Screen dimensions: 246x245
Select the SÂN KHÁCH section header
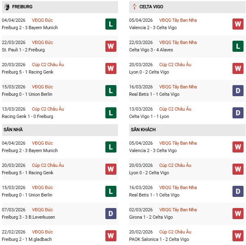tap(143, 130)
